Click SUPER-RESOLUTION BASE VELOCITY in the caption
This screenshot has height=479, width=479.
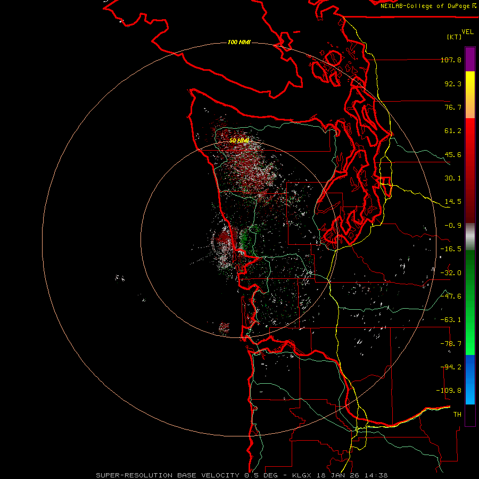pyautogui.click(x=168, y=475)
